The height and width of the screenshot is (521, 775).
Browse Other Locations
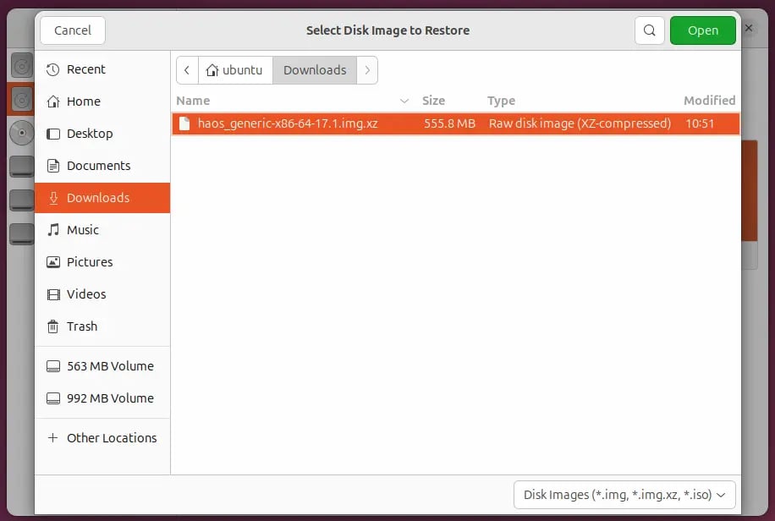(x=111, y=438)
